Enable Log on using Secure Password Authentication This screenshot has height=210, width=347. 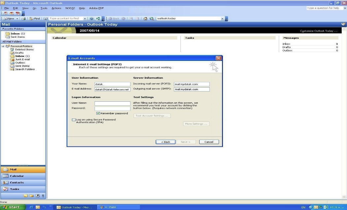pyautogui.click(x=74, y=120)
